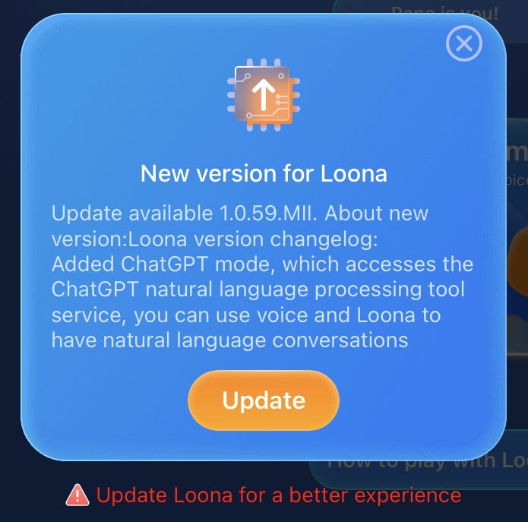
Task: Click the grey shape below the orange character
Action: tap(517, 334)
